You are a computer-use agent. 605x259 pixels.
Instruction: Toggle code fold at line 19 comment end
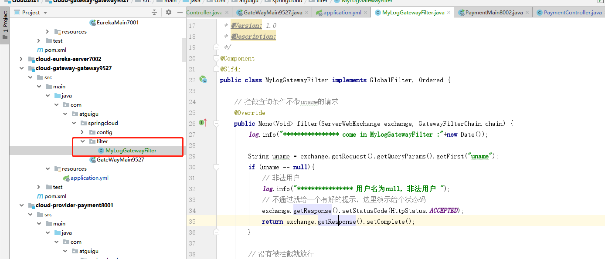[x=216, y=46]
